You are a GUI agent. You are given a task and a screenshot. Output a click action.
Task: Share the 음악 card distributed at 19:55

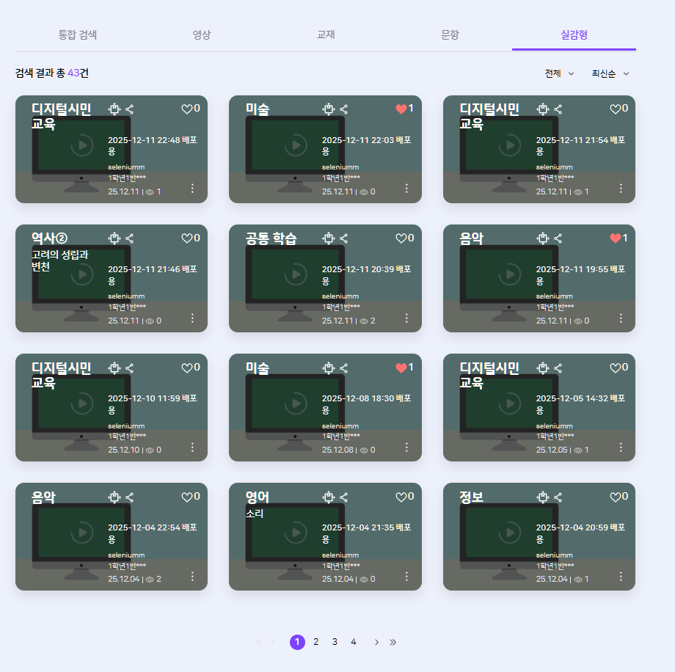[x=558, y=238]
